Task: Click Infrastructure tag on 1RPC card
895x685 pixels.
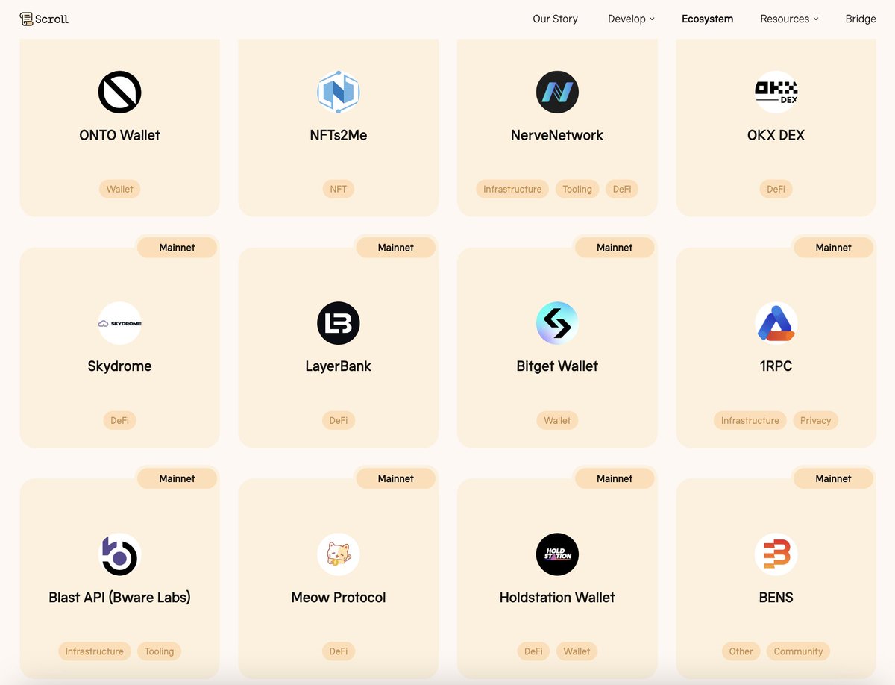Action: coord(750,420)
